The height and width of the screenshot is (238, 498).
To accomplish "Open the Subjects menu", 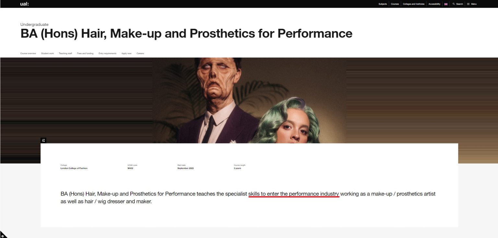I will (x=383, y=4).
